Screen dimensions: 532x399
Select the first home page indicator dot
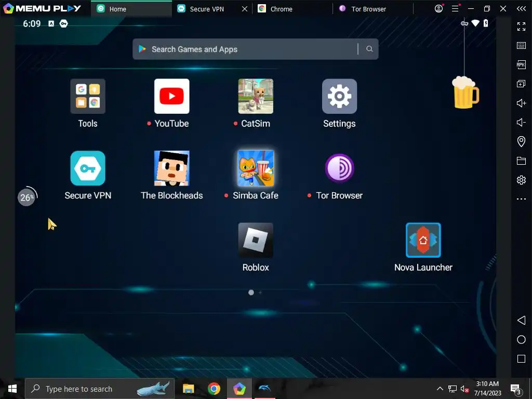tap(251, 292)
